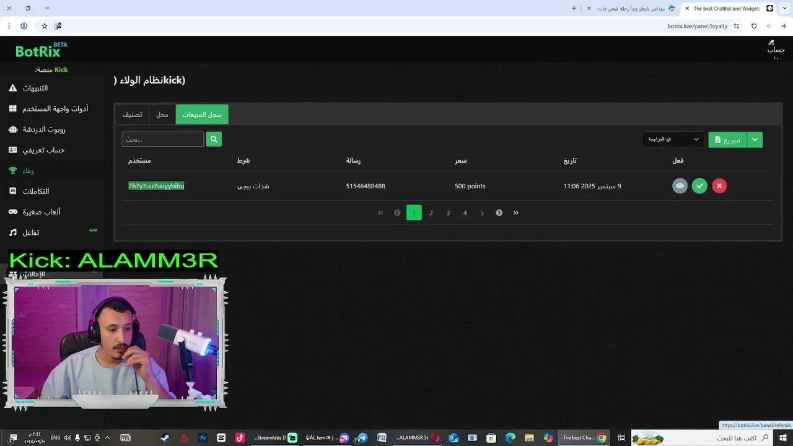This screenshot has height=446, width=793.
Task: Open حساب تعريفي sidebar item
Action: [43, 150]
